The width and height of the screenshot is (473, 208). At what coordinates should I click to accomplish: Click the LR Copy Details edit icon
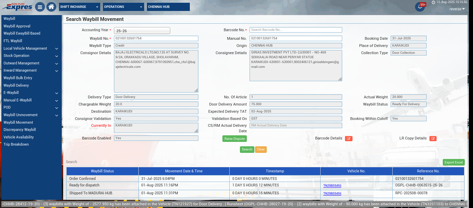(x=433, y=138)
